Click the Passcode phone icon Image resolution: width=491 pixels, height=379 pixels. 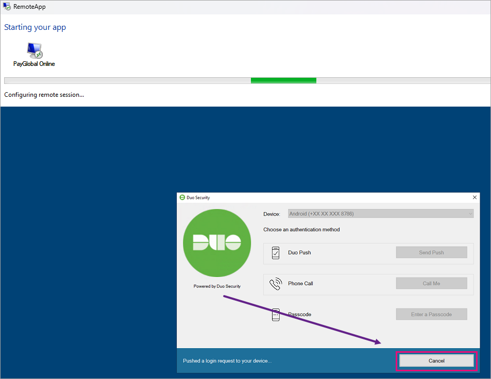(x=276, y=315)
